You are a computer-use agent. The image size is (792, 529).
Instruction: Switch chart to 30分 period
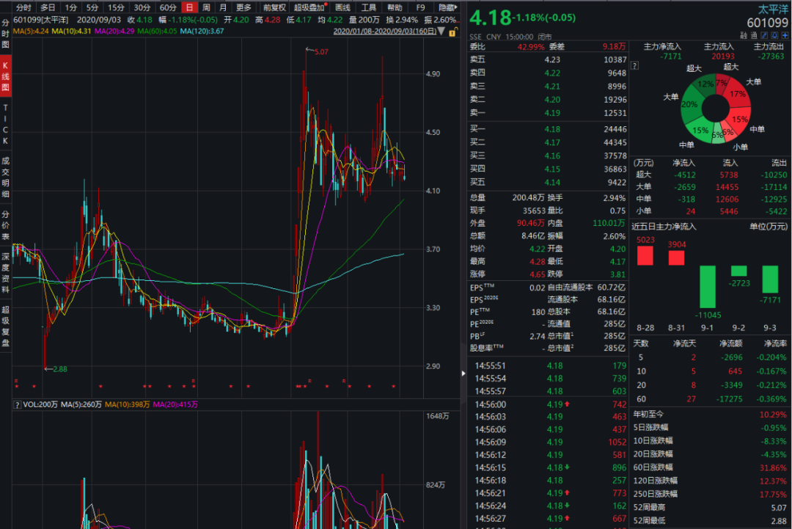142,7
